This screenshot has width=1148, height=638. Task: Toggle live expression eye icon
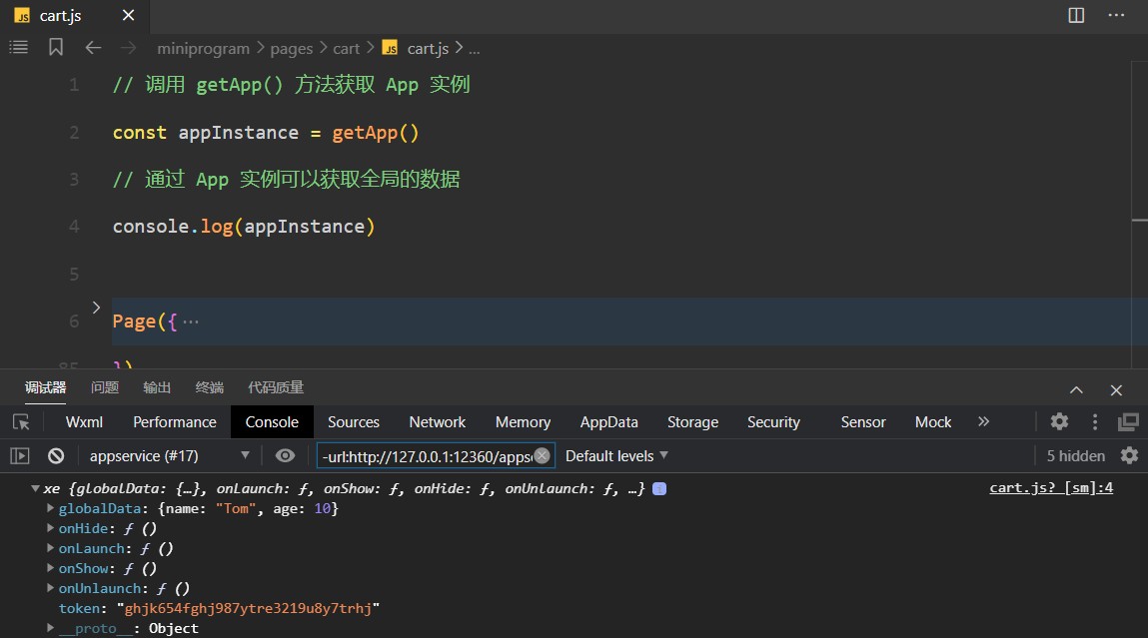point(285,456)
